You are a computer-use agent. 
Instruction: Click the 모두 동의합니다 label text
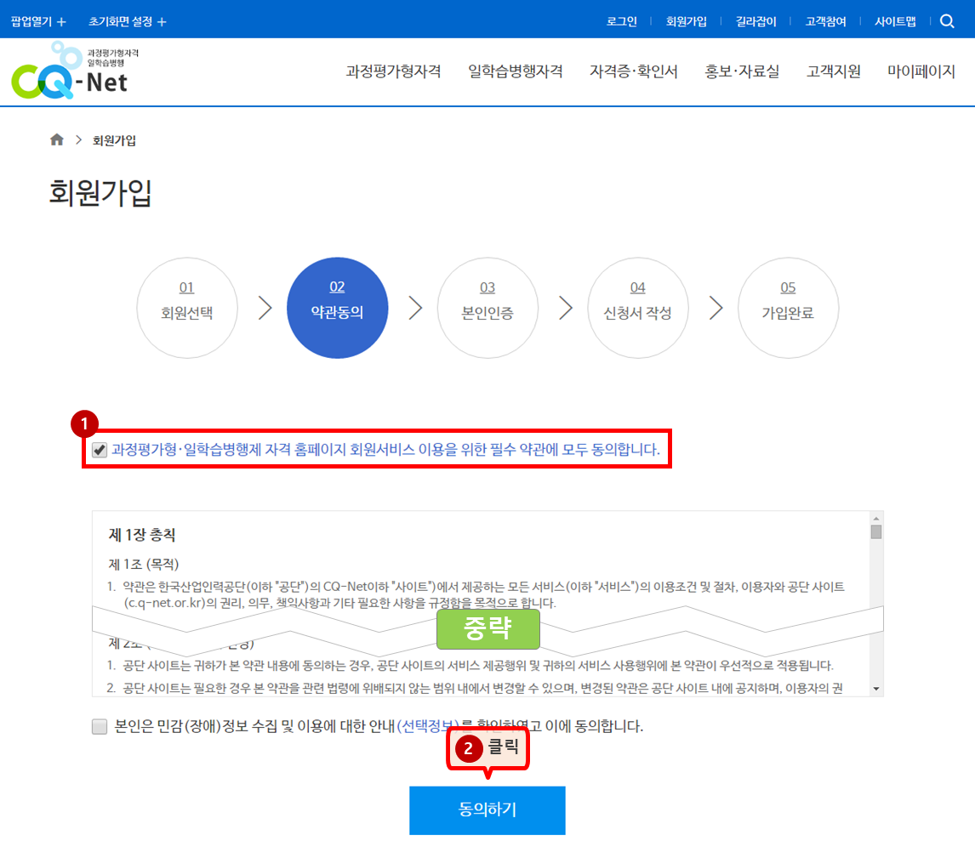(385, 449)
